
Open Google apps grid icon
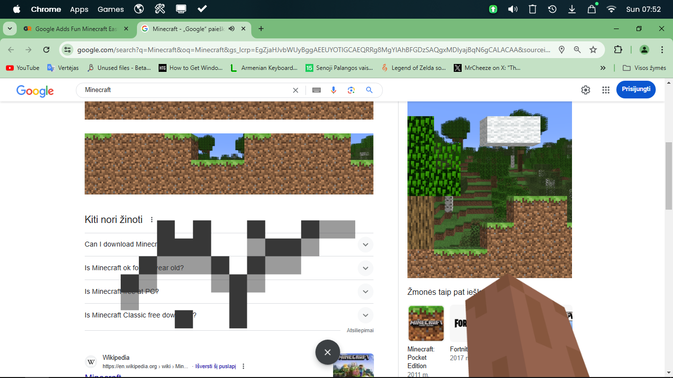pos(606,90)
